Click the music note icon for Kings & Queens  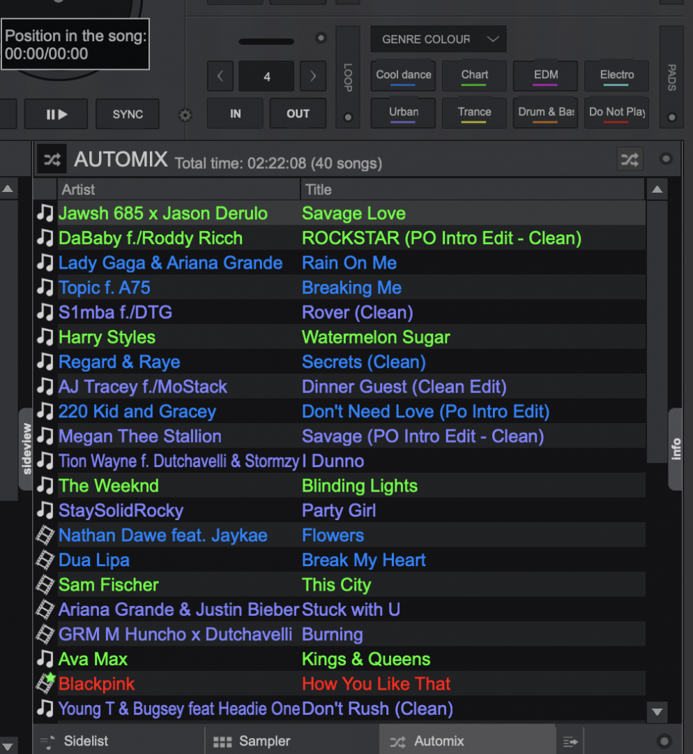45,658
